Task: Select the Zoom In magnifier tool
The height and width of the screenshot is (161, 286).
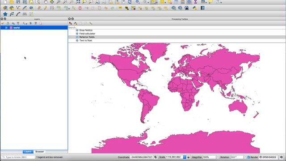Action: tap(59, 2)
